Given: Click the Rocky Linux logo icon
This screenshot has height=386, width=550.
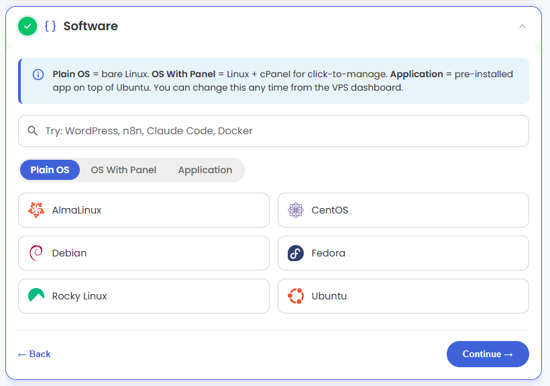Looking at the screenshot, I should pyautogui.click(x=36, y=295).
